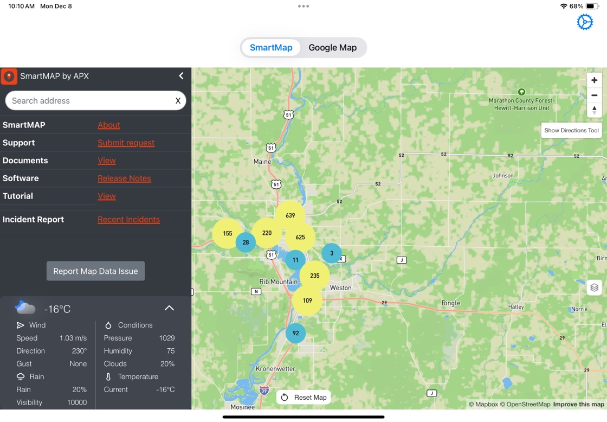
Task: Click Report Map Data Issue button
Action: coord(95,271)
